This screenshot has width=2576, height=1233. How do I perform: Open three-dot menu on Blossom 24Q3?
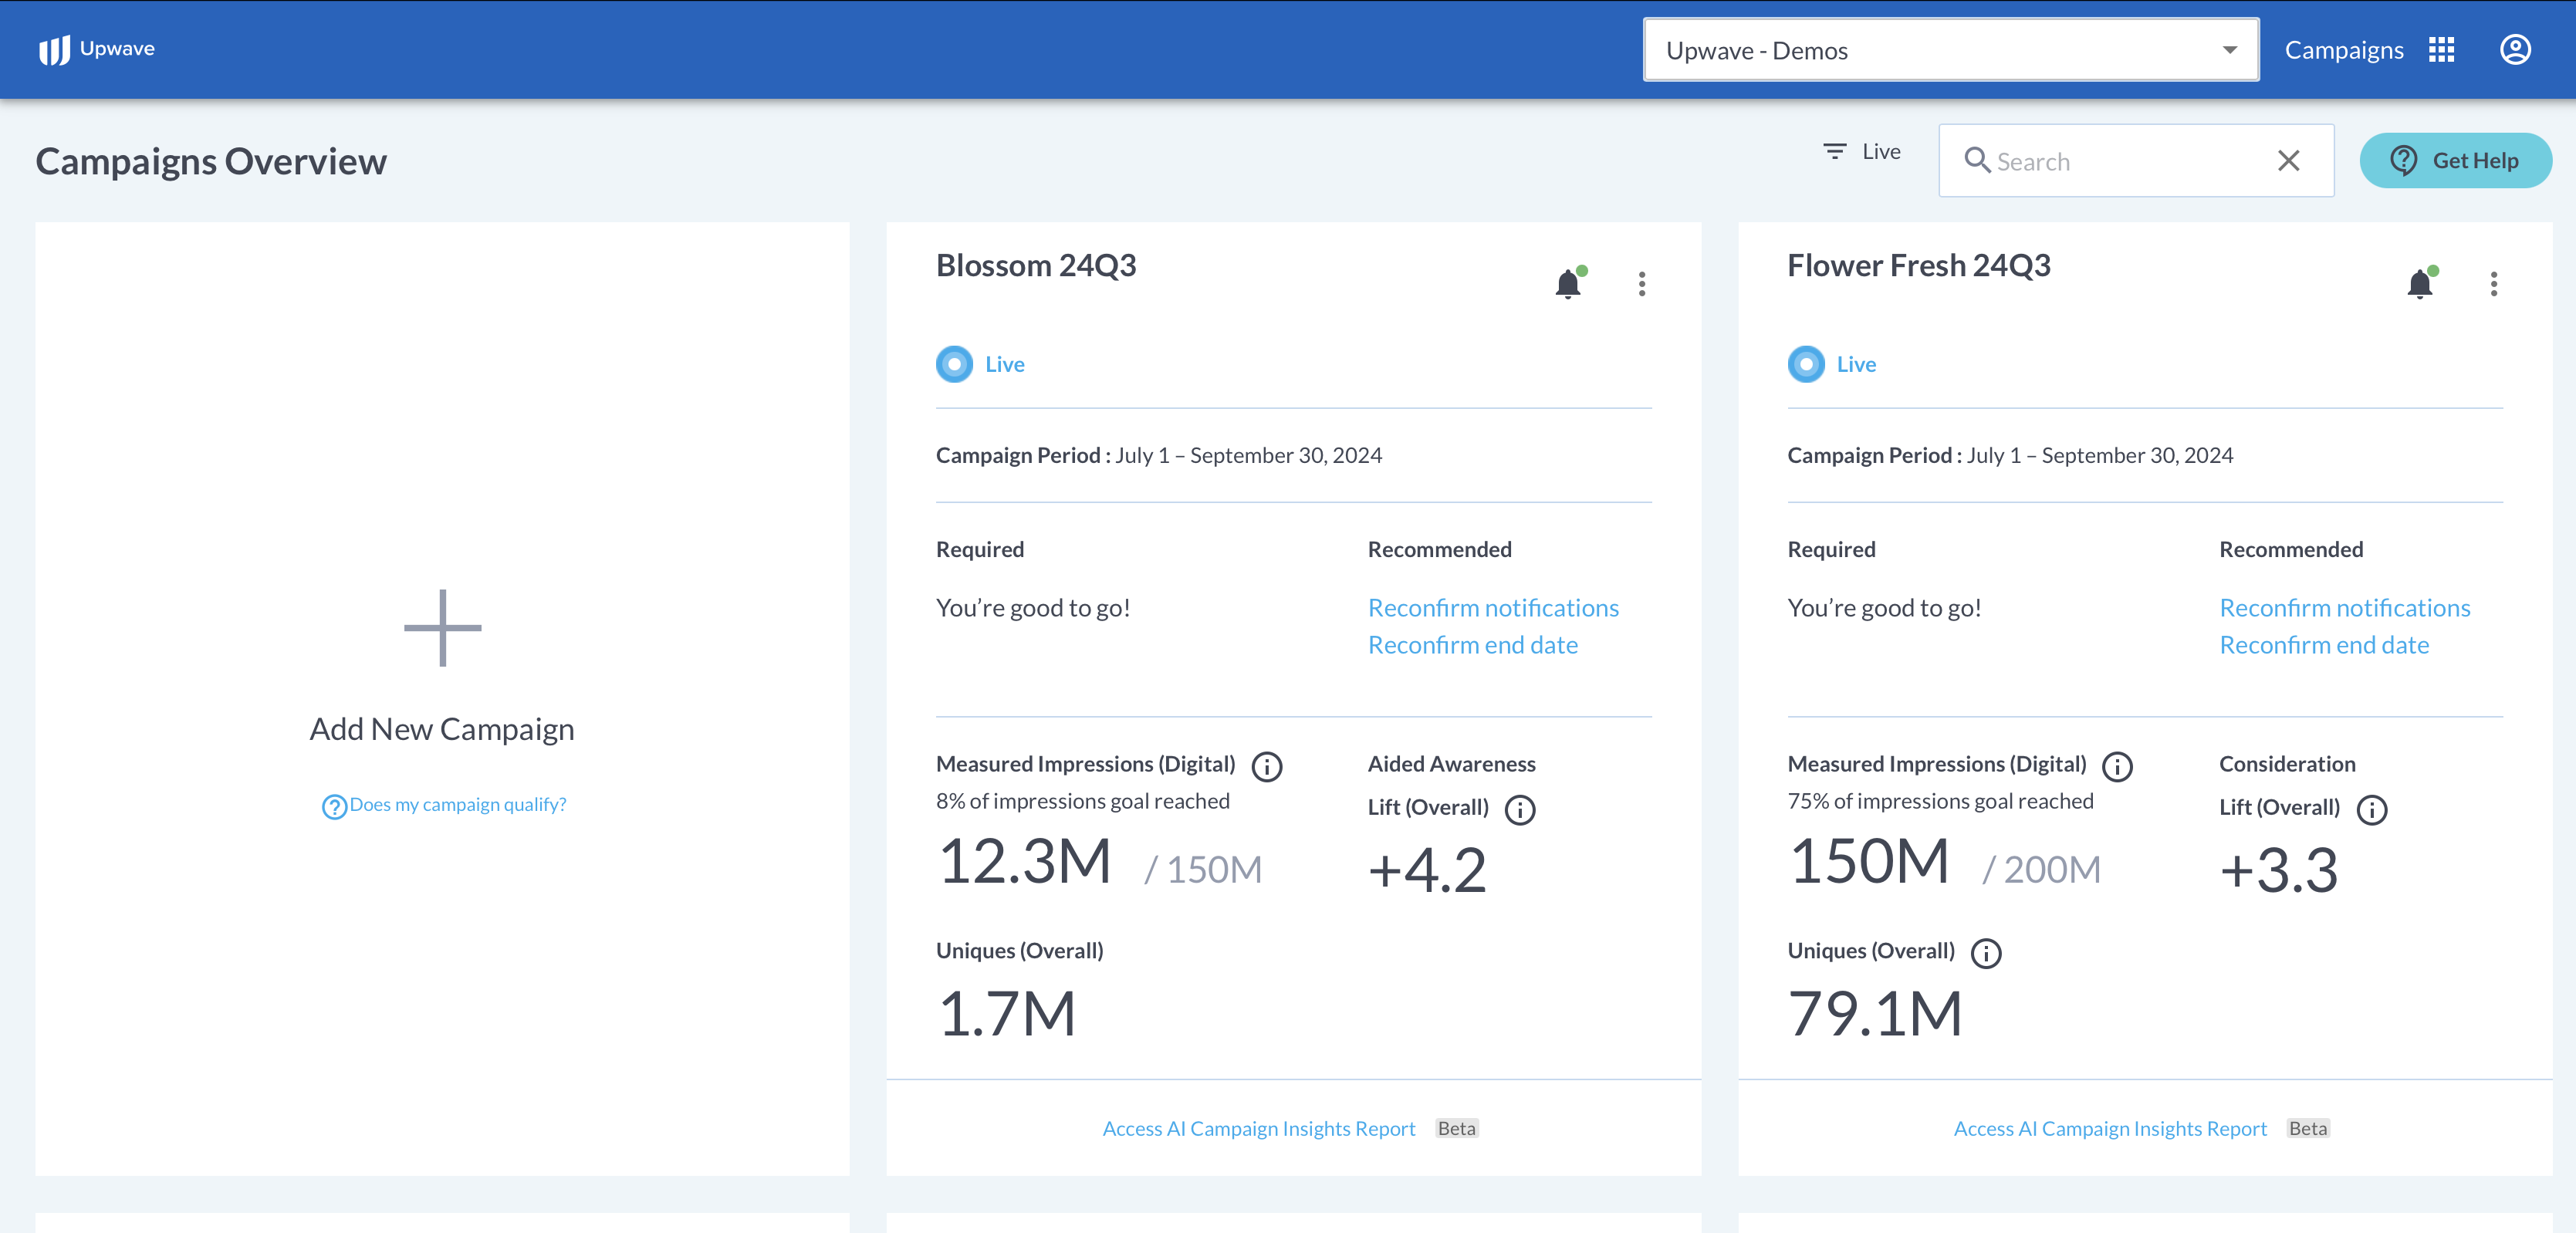point(1642,284)
